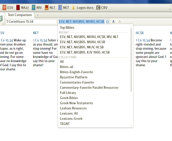Select the Bibles-English-Favorite collection

77,72
